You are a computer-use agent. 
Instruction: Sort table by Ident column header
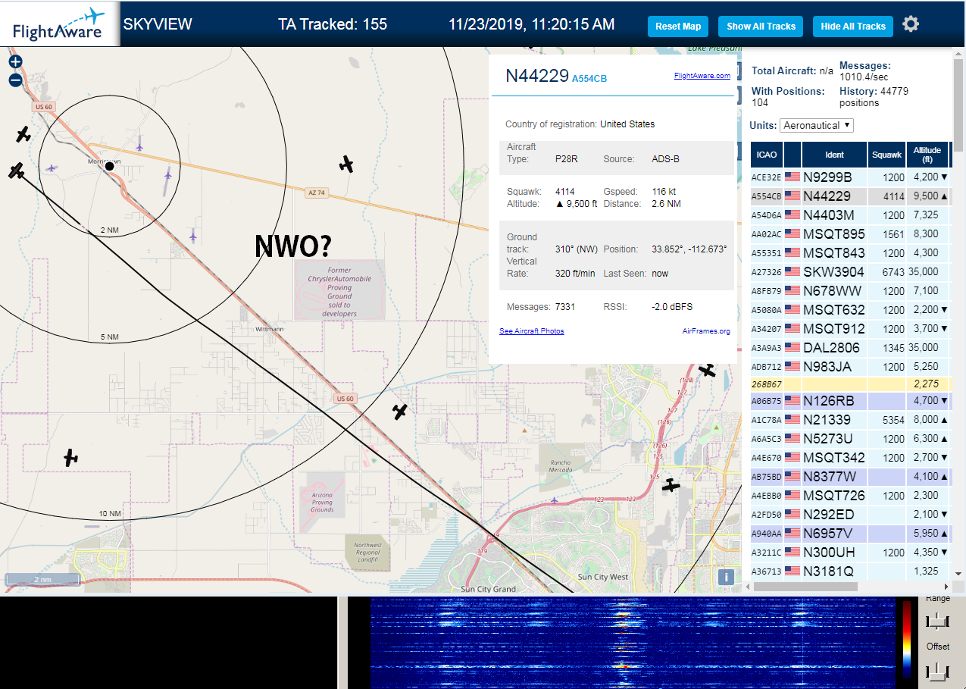tap(834, 155)
